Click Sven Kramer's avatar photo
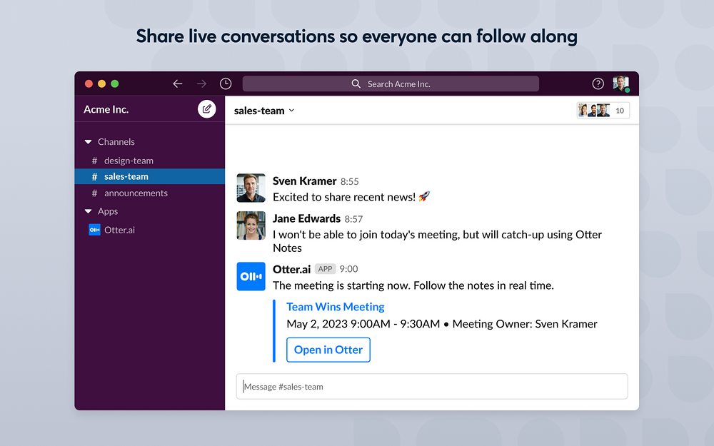This screenshot has width=714, height=446. click(251, 188)
